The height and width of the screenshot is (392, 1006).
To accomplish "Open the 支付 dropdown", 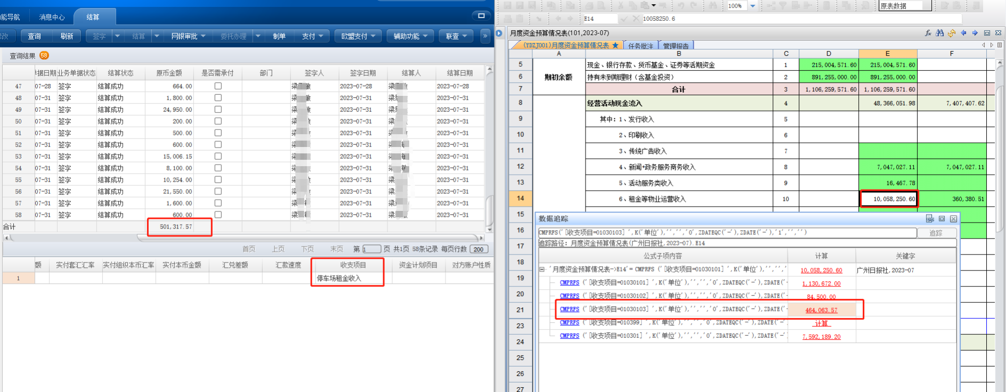I will 312,36.
